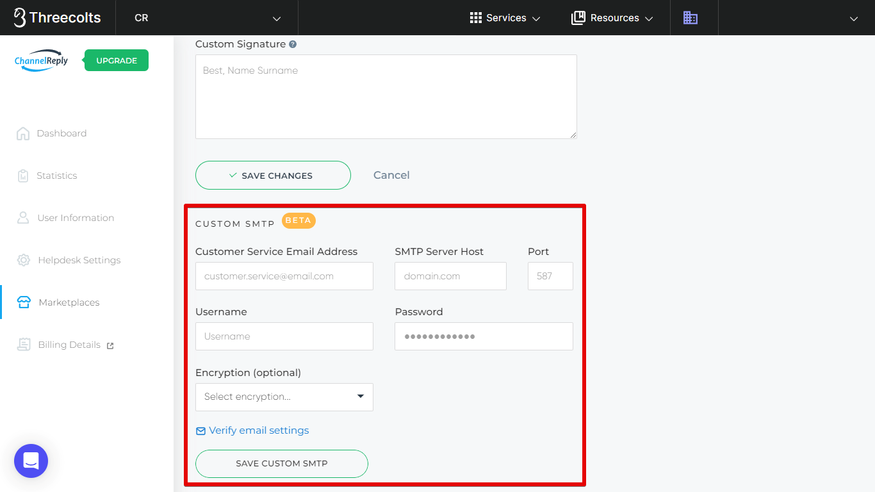Open the Select encryption dropdown
Viewport: 875px width, 492px height.
click(284, 397)
